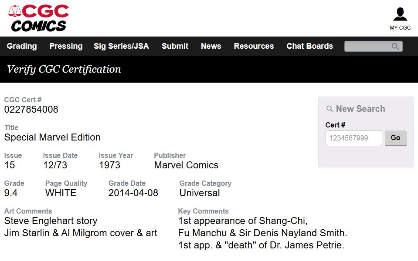Click the cert number 0227854008
Image resolution: width=418 pixels, height=261 pixels.
(31, 110)
